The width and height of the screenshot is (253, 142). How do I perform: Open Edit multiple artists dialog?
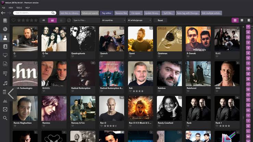pos(211,13)
